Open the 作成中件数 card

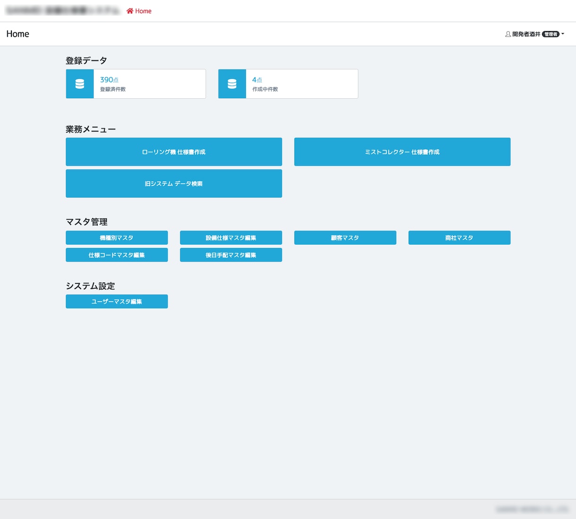(x=288, y=84)
